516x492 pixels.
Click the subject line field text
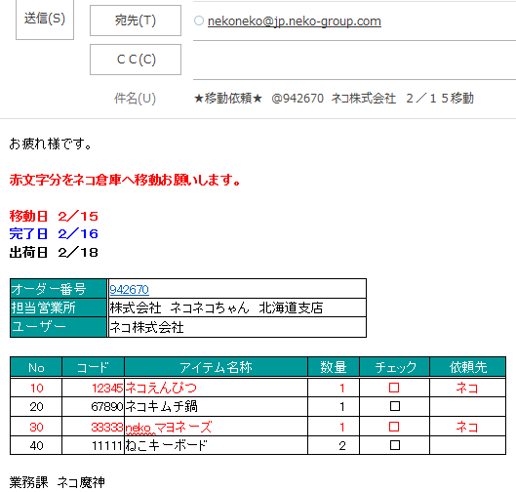[334, 99]
